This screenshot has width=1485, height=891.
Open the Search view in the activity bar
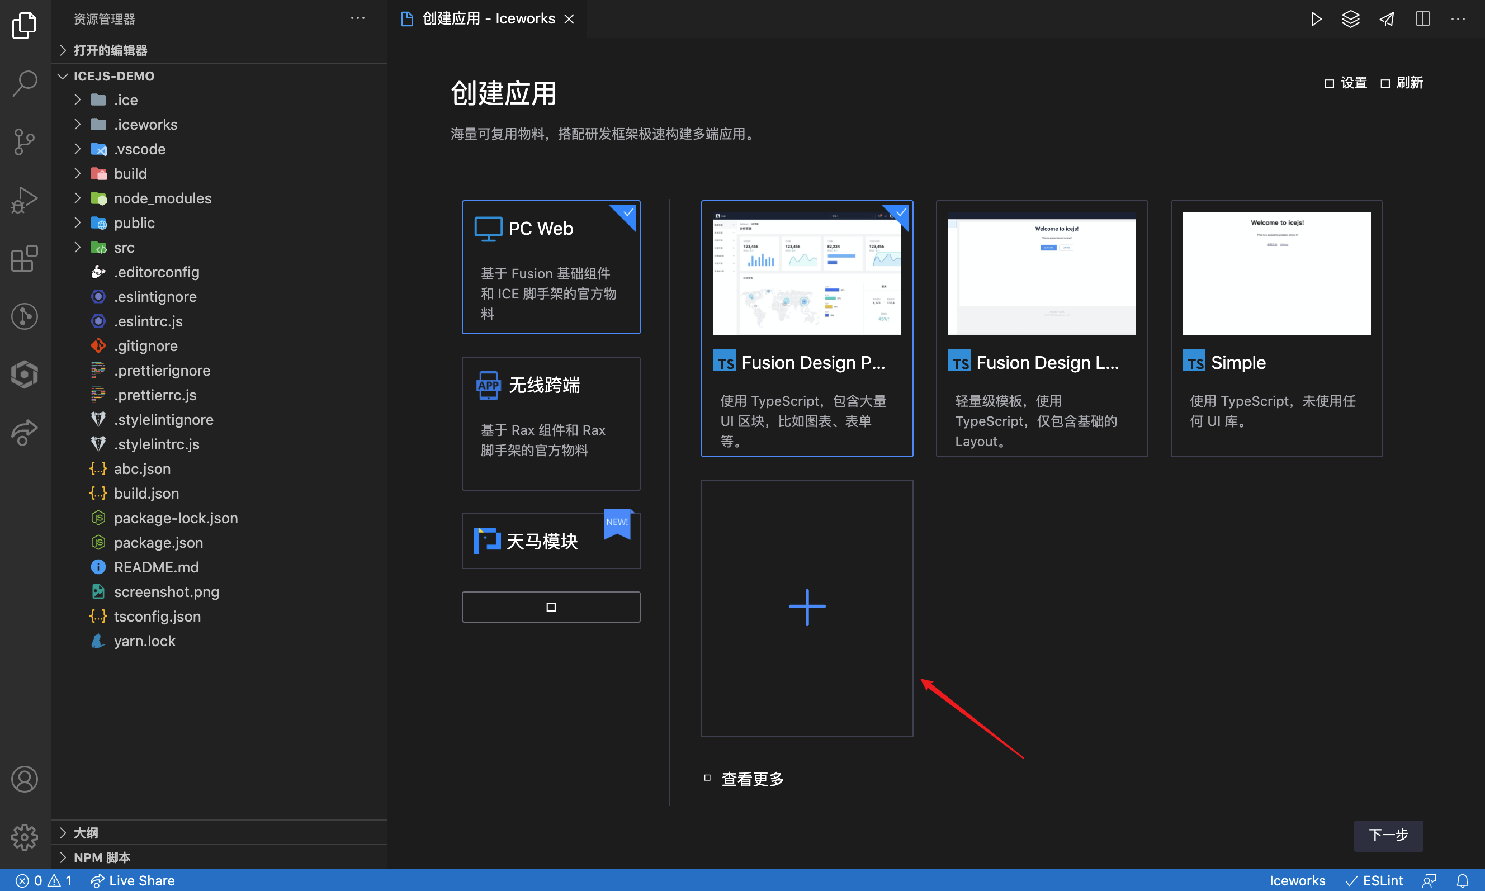click(x=24, y=83)
